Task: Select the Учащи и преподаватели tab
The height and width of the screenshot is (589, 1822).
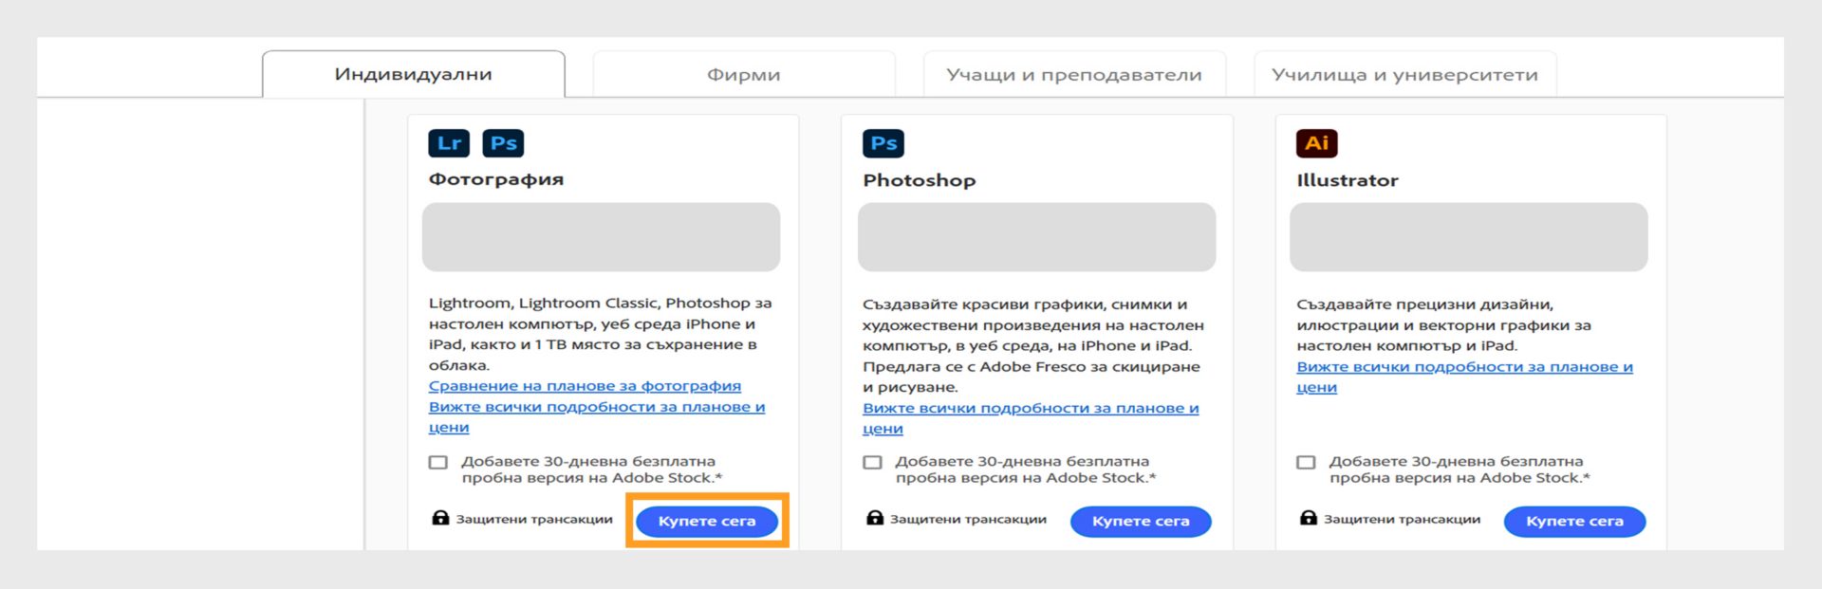Action: (1073, 75)
